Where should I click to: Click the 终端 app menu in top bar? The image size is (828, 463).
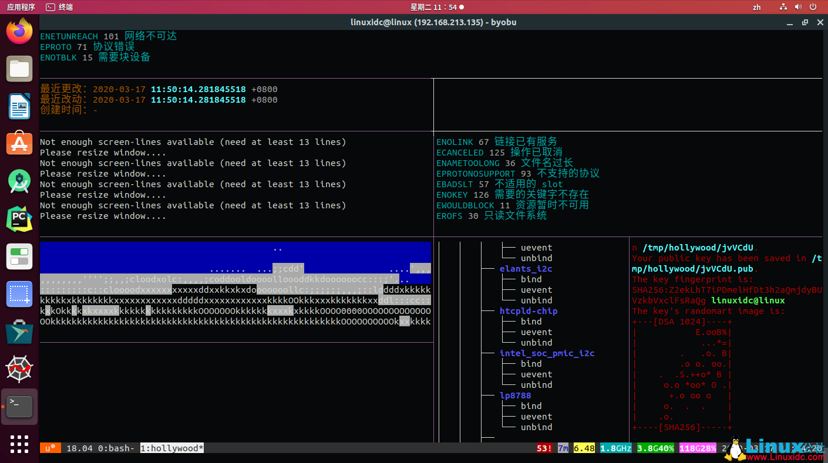[x=59, y=7]
